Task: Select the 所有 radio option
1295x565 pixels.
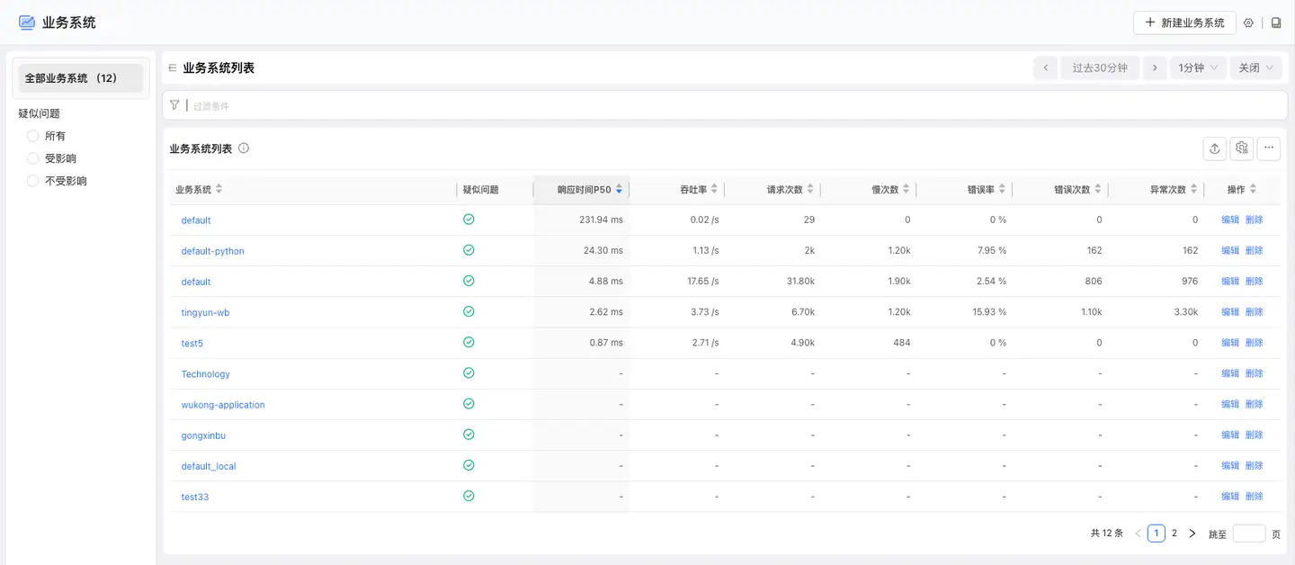Action: (33, 136)
